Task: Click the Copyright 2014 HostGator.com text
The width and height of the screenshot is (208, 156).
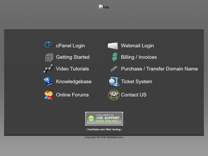Action: click(x=104, y=137)
